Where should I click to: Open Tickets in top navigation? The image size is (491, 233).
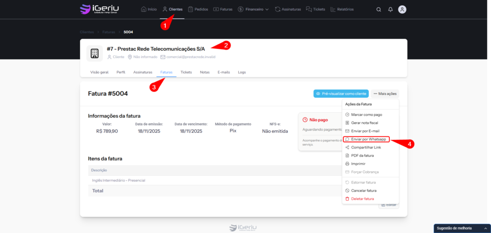315,9
